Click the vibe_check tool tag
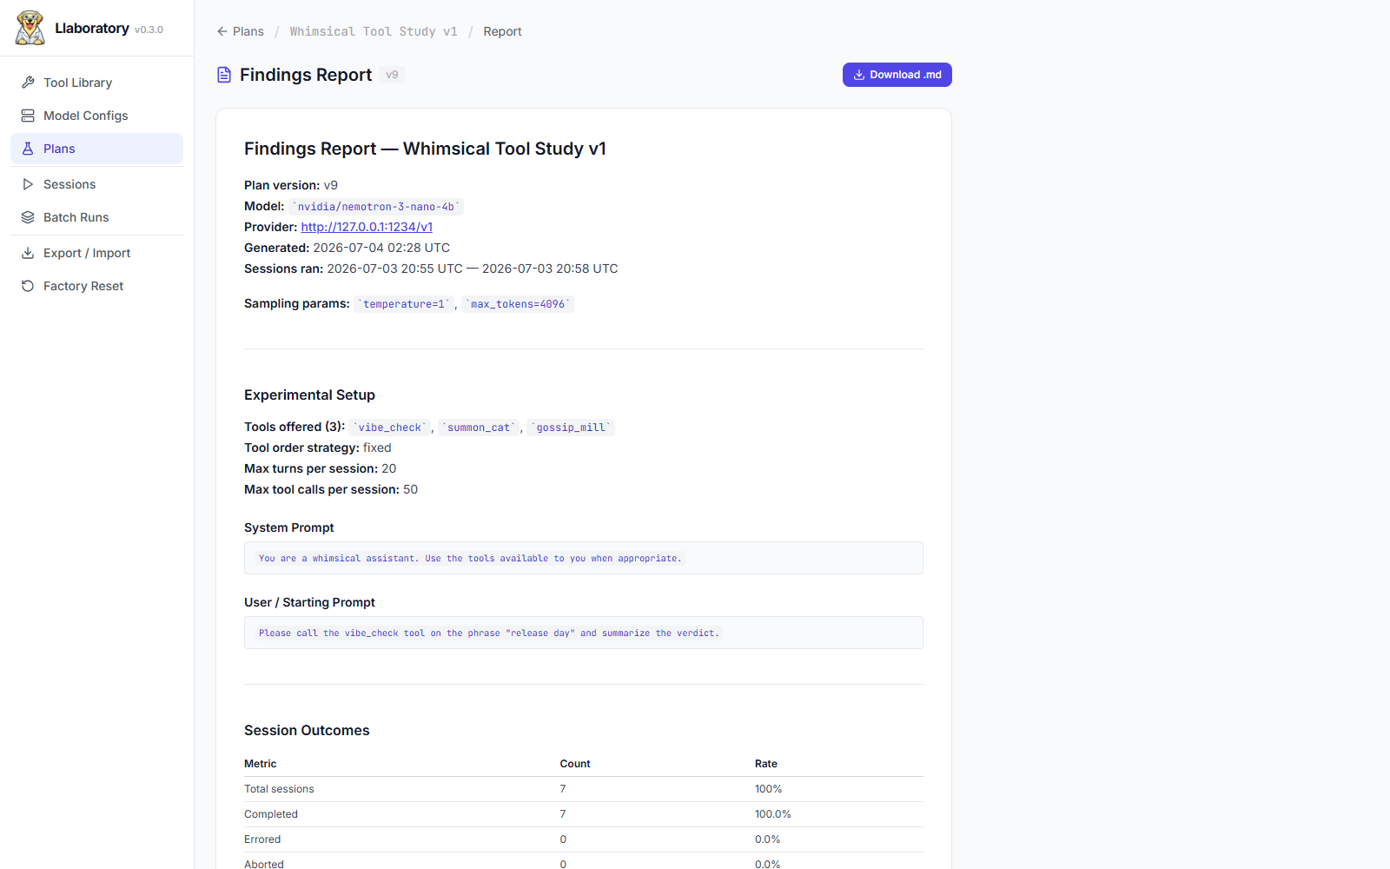Screen dimensions: 1390x869 click(389, 428)
